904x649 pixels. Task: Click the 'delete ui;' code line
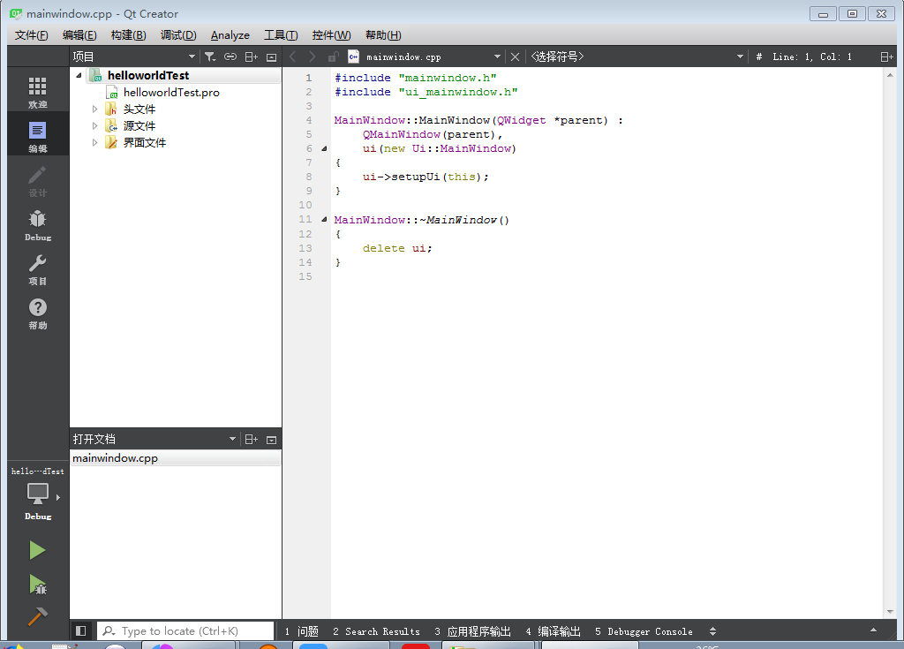pos(397,249)
